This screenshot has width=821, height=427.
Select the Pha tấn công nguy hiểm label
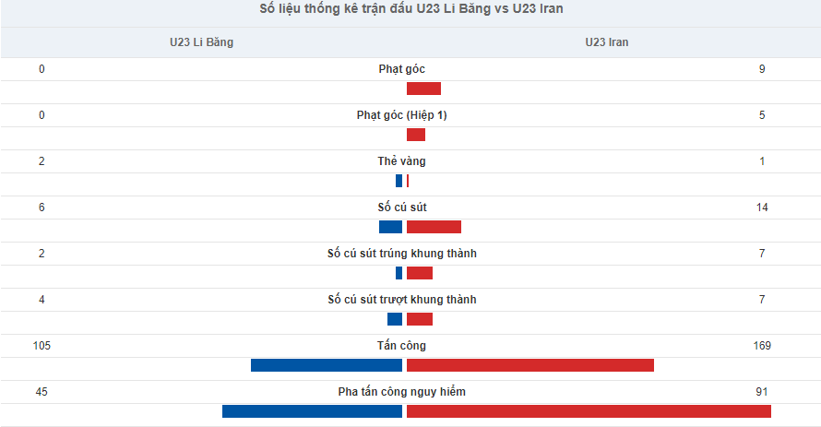(401, 391)
